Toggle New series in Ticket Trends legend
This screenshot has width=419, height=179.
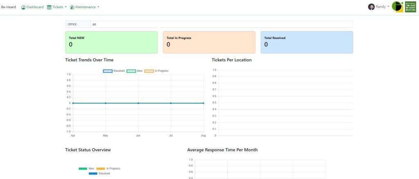pyautogui.click(x=131, y=71)
